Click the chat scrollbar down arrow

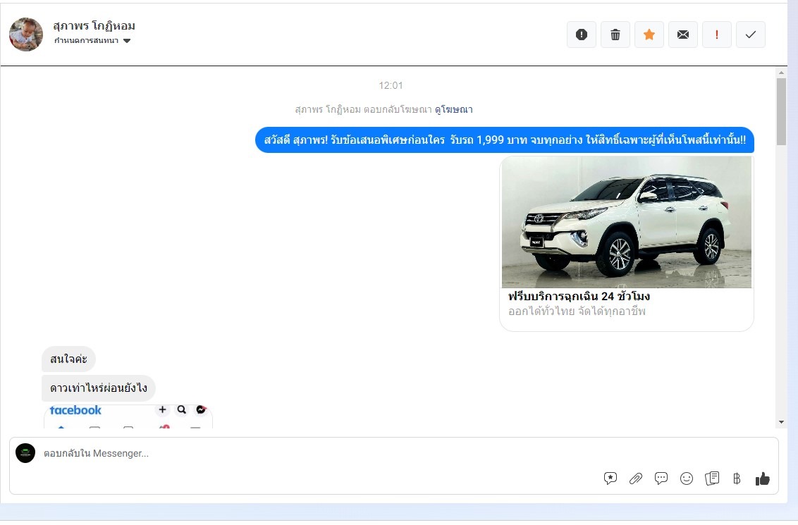point(781,421)
